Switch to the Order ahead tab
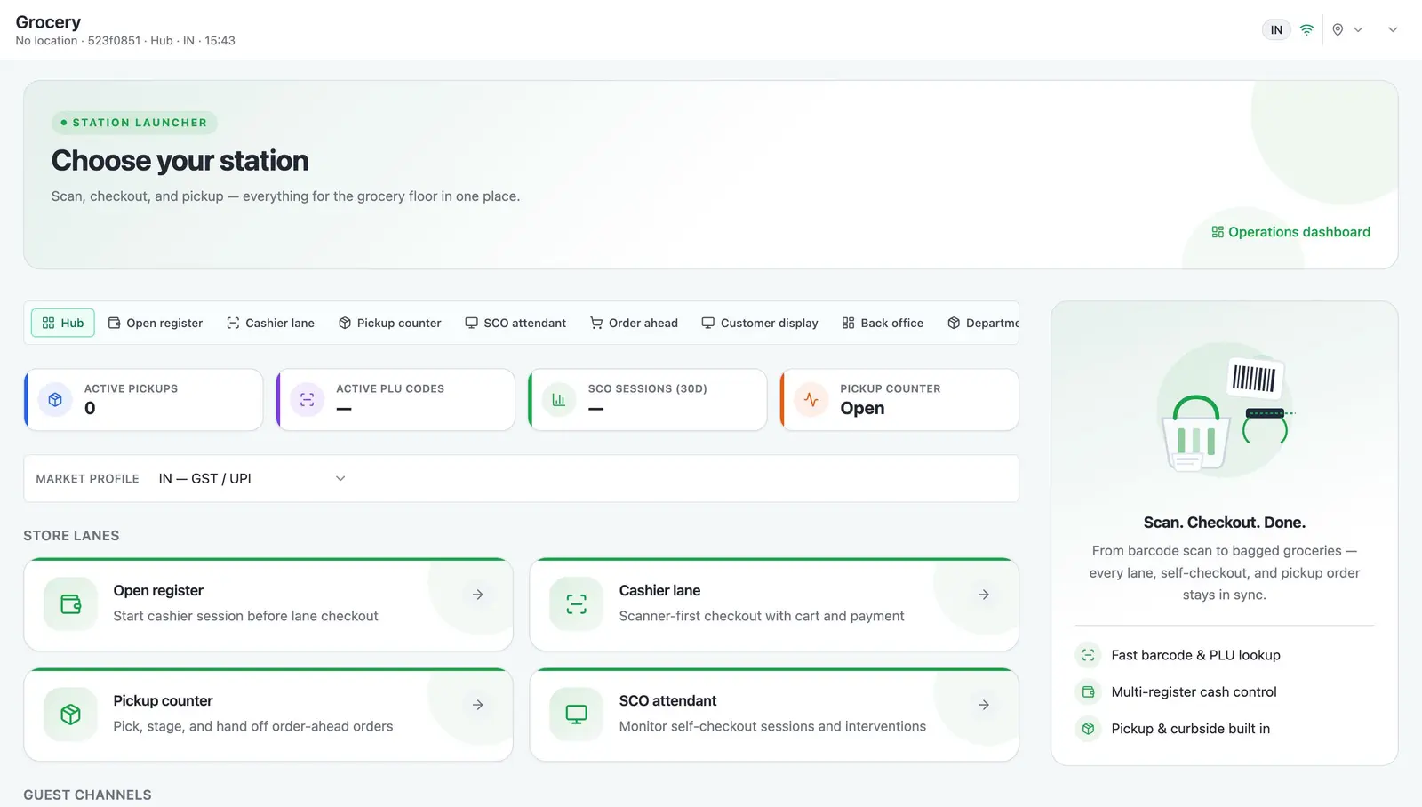The width and height of the screenshot is (1422, 807). 634,323
